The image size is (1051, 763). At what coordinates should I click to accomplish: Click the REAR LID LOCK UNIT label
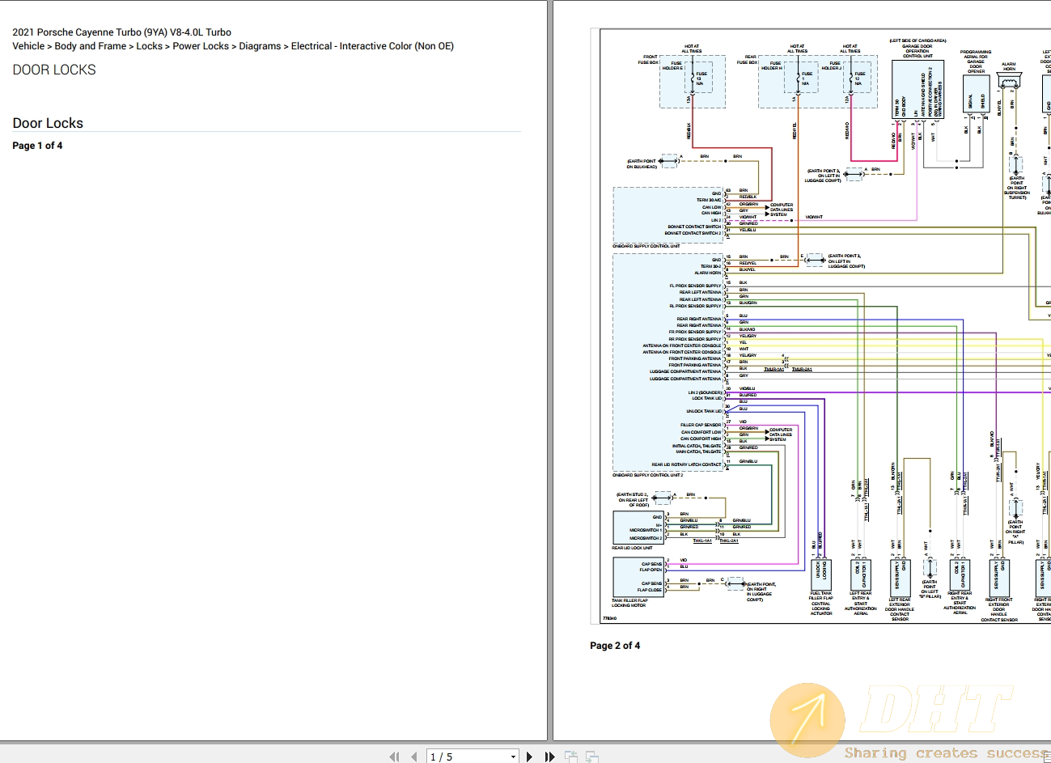point(632,548)
